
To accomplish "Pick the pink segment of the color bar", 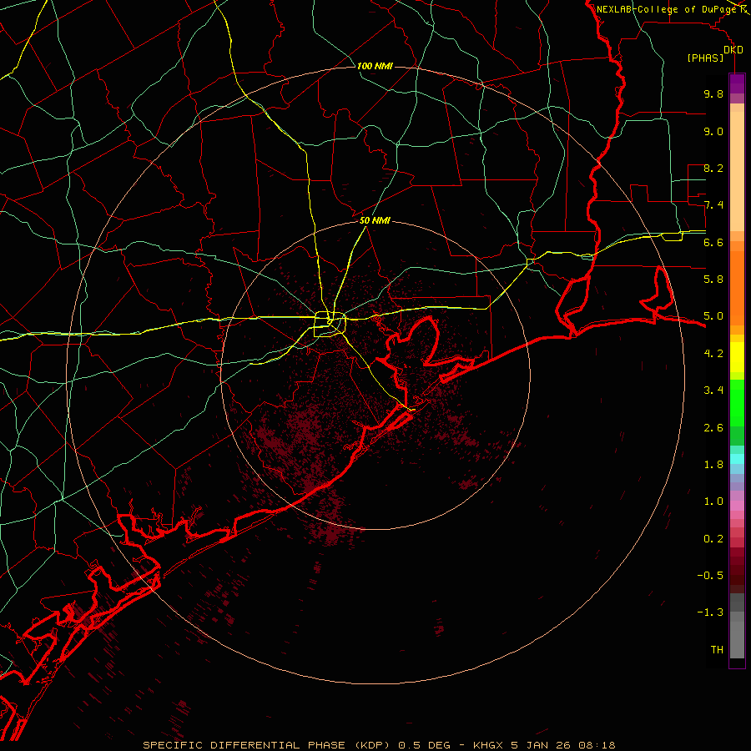I will (737, 506).
